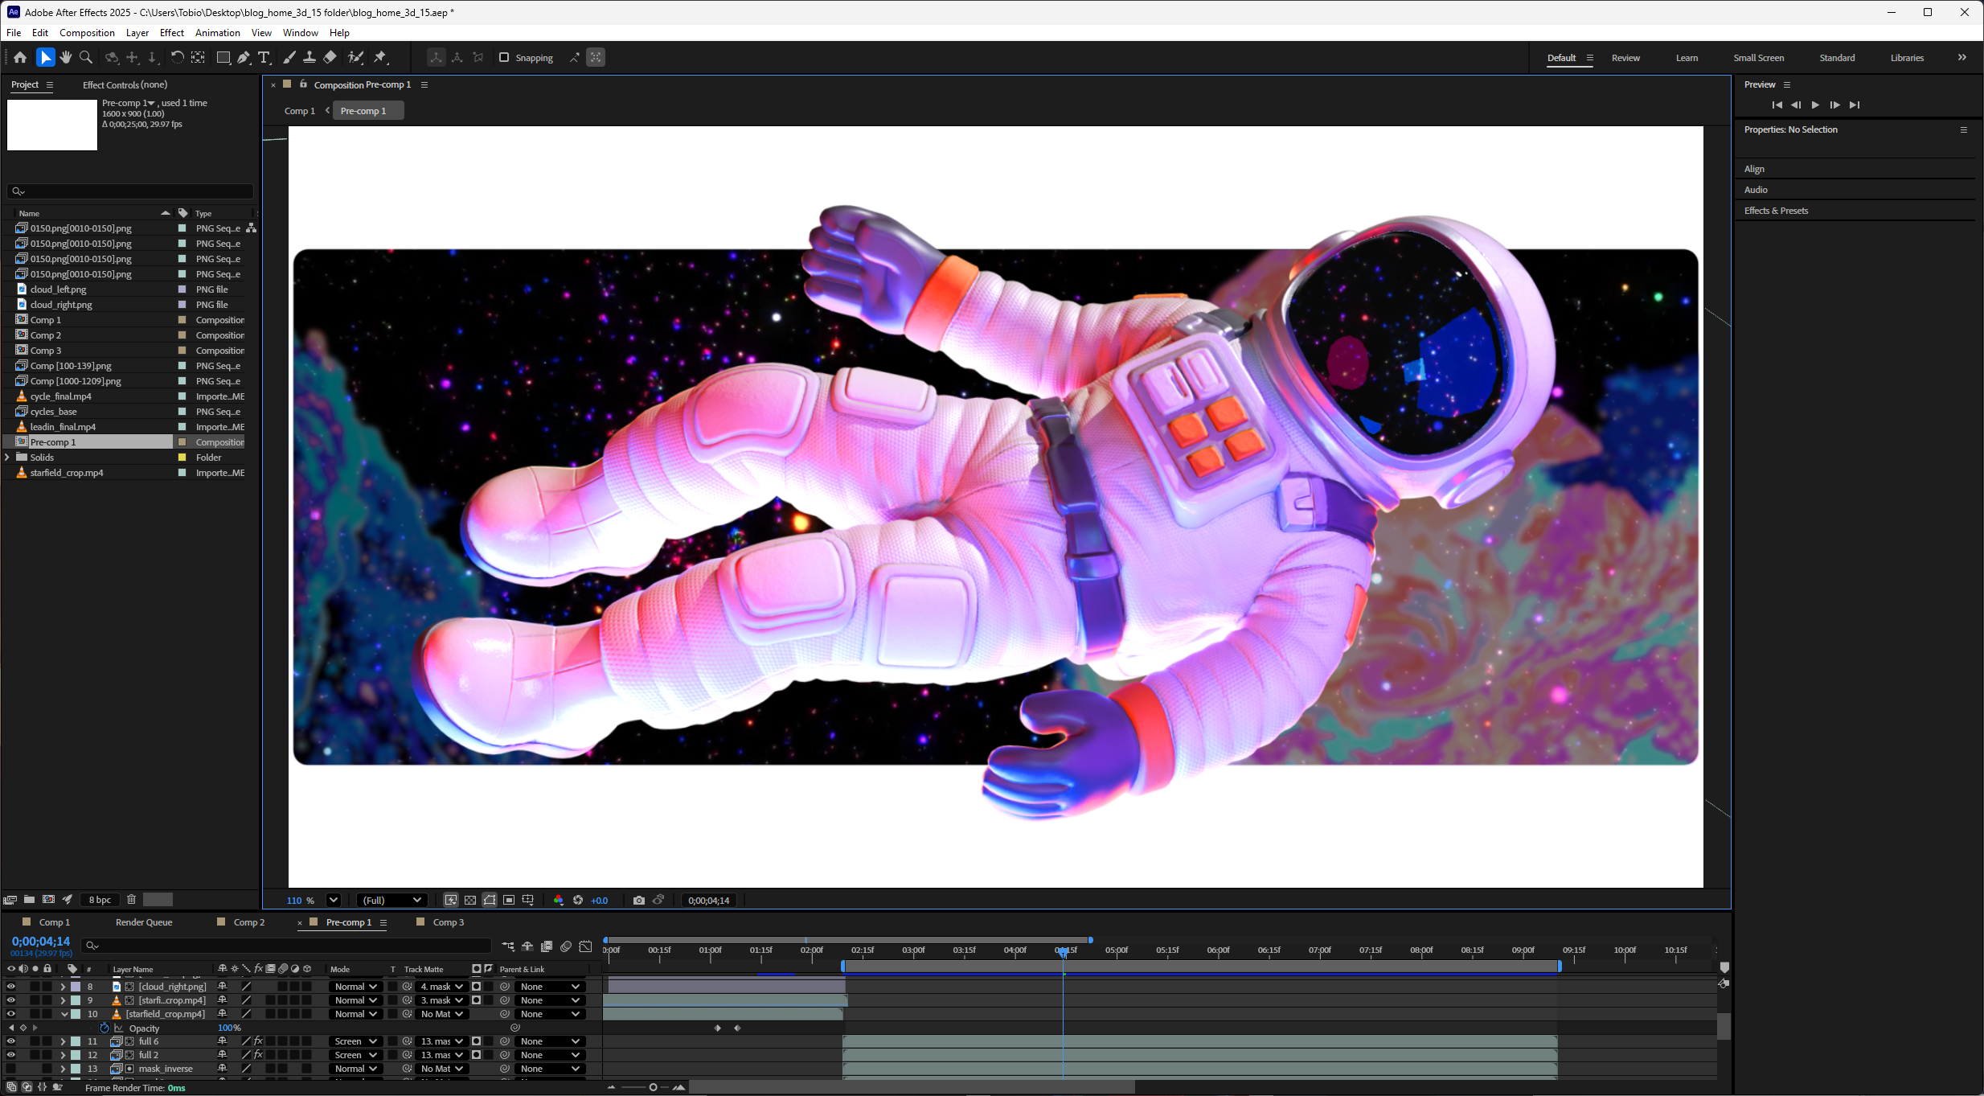Expand the Effects & Presets panel
This screenshot has height=1096, width=1984.
pyautogui.click(x=1776, y=211)
